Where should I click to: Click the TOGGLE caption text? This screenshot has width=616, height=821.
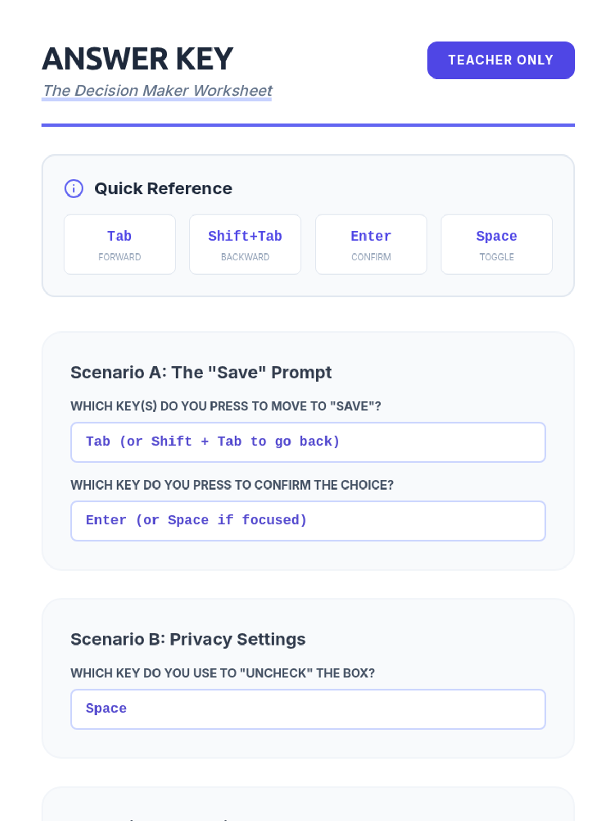(496, 257)
